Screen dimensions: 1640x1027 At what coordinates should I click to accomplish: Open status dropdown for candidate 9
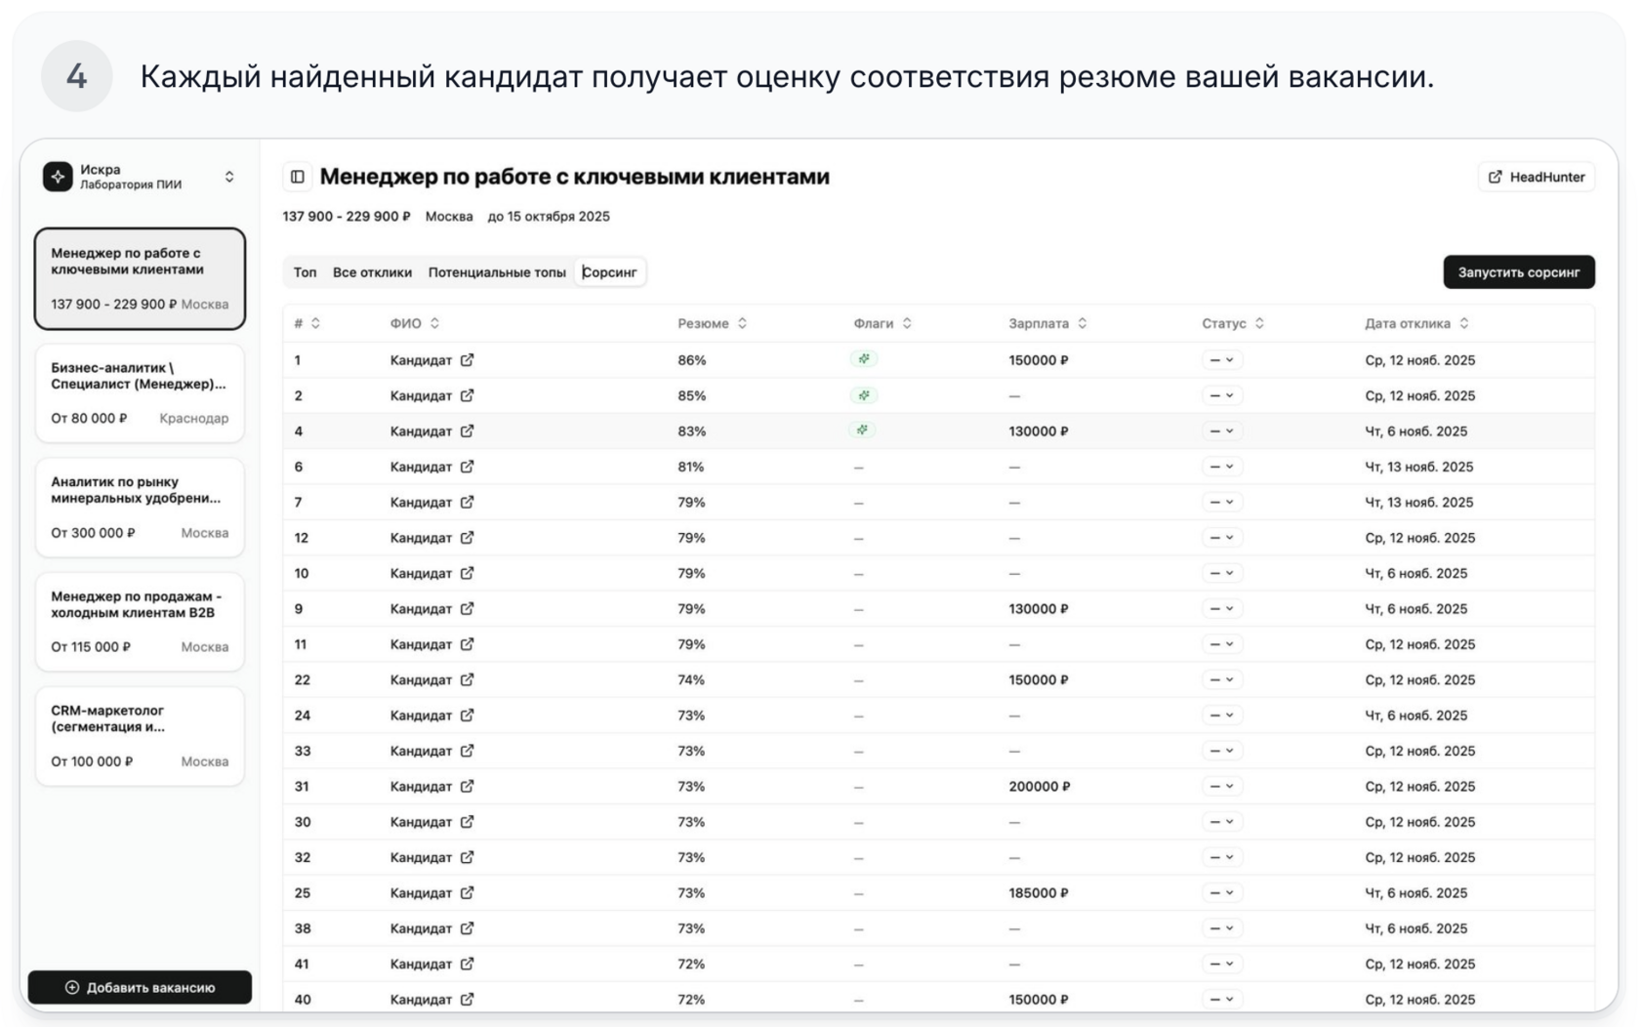pyautogui.click(x=1221, y=608)
